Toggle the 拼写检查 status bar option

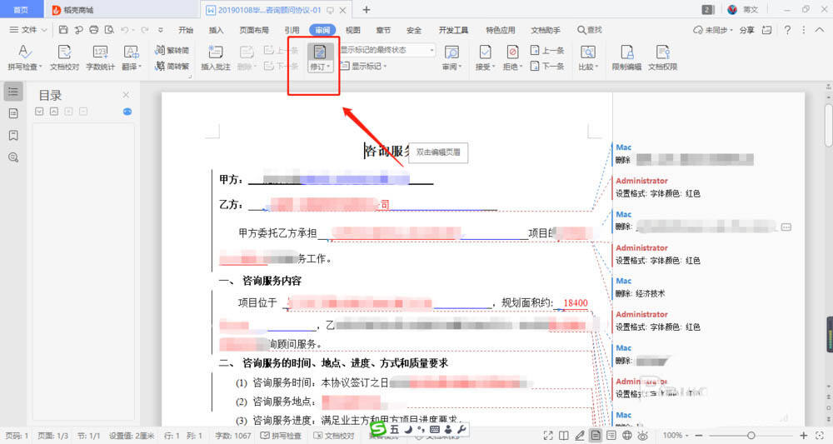pos(281,436)
